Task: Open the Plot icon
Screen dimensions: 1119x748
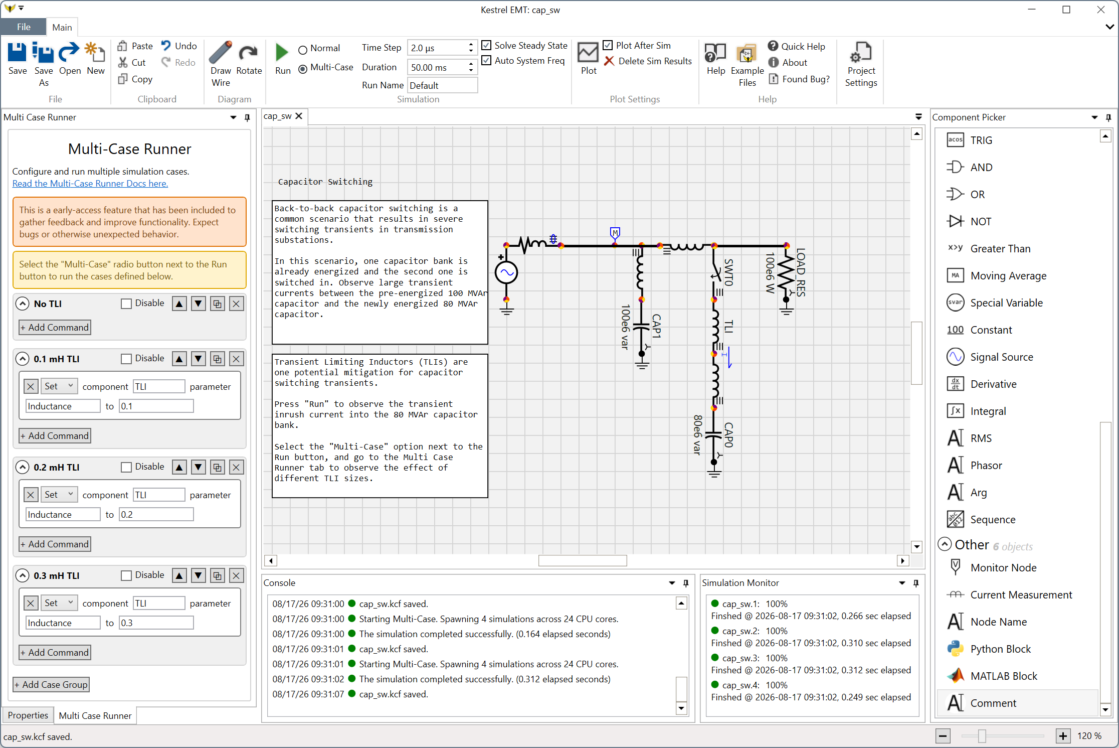Action: (588, 52)
